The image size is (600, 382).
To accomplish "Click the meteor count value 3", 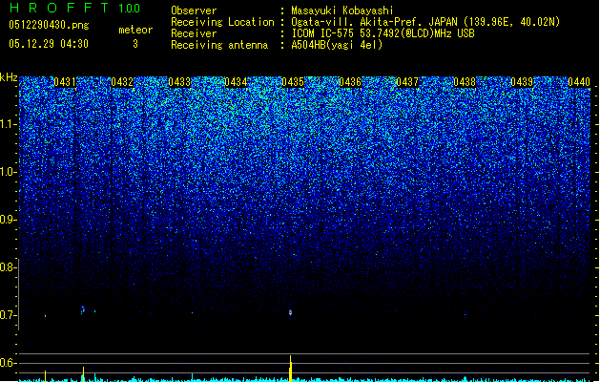I will 135,44.
